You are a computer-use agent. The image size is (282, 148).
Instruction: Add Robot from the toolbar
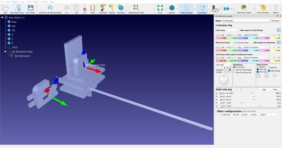coord(103,9)
